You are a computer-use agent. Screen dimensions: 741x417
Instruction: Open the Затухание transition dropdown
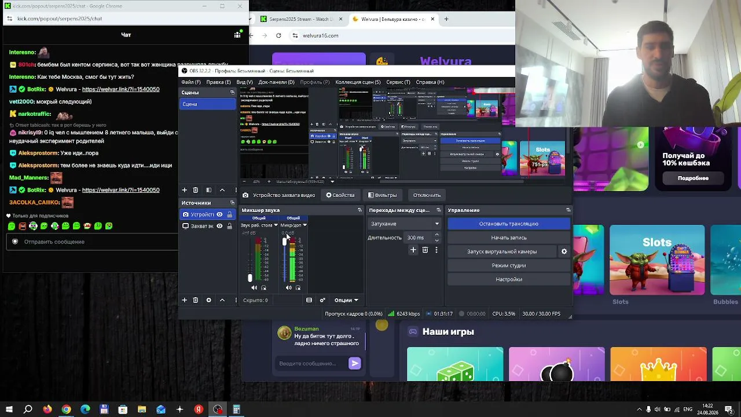[405, 224]
